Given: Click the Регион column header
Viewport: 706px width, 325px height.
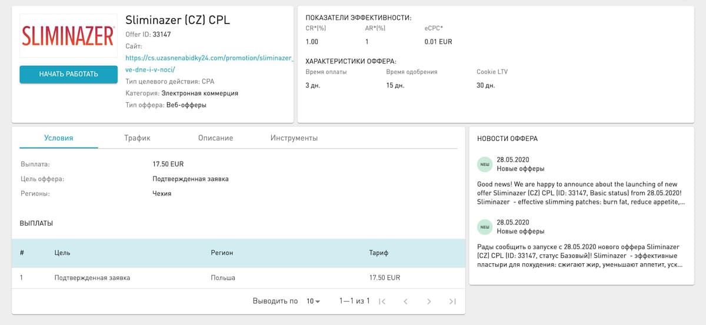Looking at the screenshot, I should (x=222, y=253).
